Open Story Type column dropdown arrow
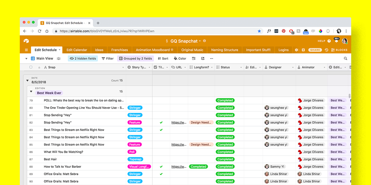The image size is (371, 185). (x=149, y=67)
